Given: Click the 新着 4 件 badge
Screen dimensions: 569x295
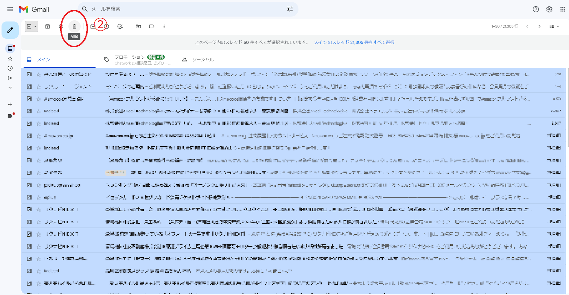Looking at the screenshot, I should click(x=156, y=57).
